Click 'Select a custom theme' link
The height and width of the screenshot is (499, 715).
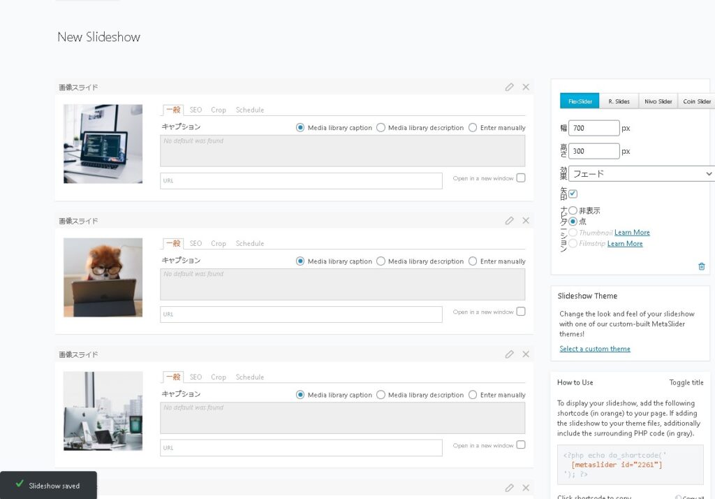click(595, 349)
